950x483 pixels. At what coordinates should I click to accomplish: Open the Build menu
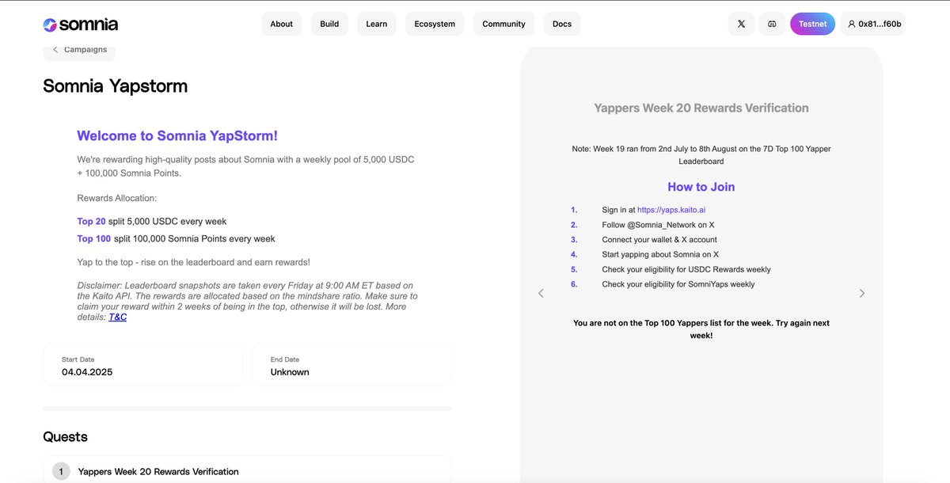(x=329, y=24)
